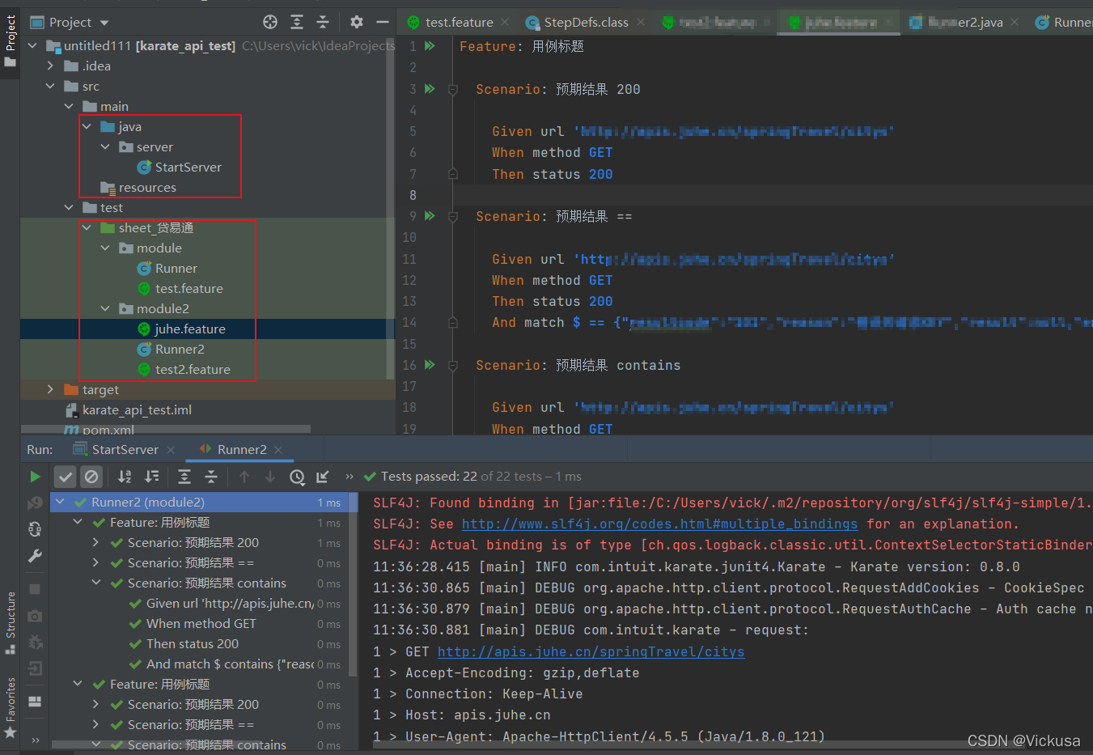Stop the running process square icon
The image size is (1093, 755).
click(x=35, y=589)
